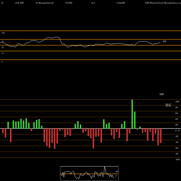181x181 pixels.
Task: Click the '100' level label in RSI panel
Action: [x=3, y=33]
